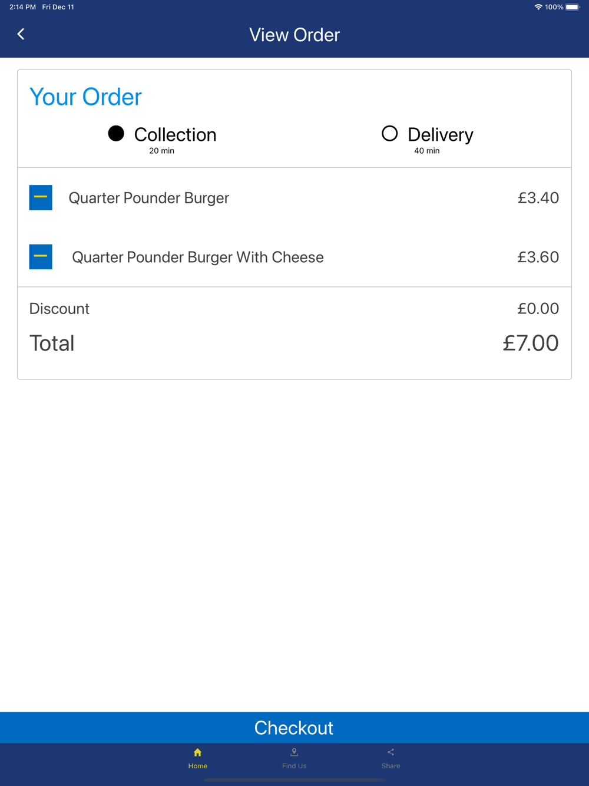Tap the Quarter Pounder Burger item name
The image size is (589, 786).
[x=148, y=198]
